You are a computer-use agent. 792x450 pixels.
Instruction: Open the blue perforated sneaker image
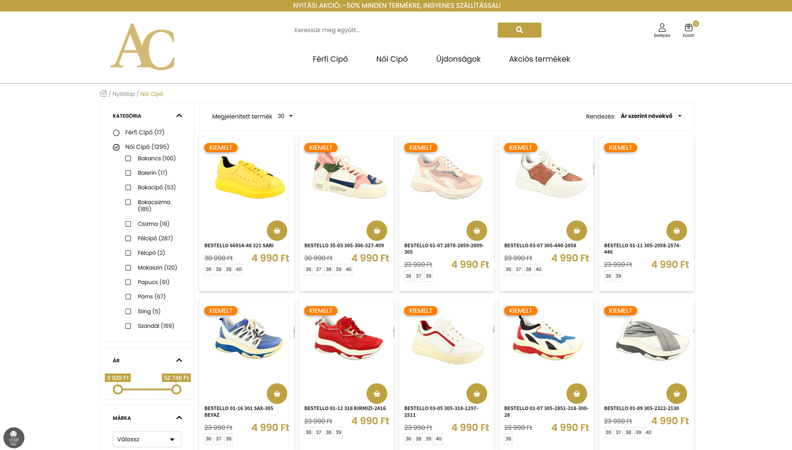click(249, 337)
